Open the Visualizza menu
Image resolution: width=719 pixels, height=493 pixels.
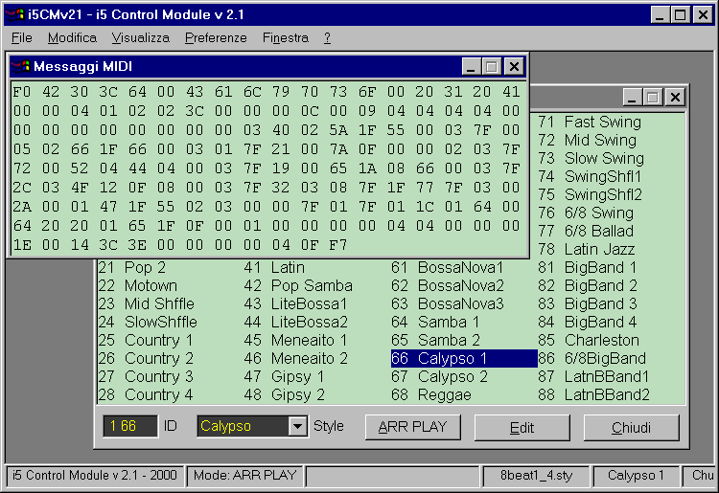tap(140, 37)
